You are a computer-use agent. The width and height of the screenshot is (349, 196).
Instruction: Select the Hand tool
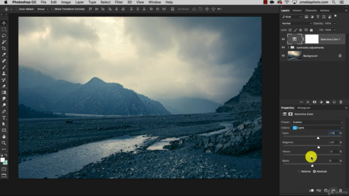pyautogui.click(x=4, y=137)
